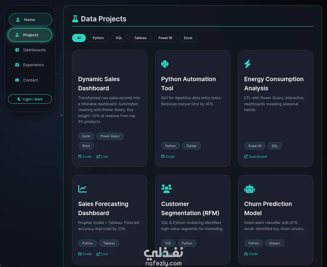327x267 pixels.
Task: Click the Python tag on Customer Segmentation card
Action: [187, 243]
